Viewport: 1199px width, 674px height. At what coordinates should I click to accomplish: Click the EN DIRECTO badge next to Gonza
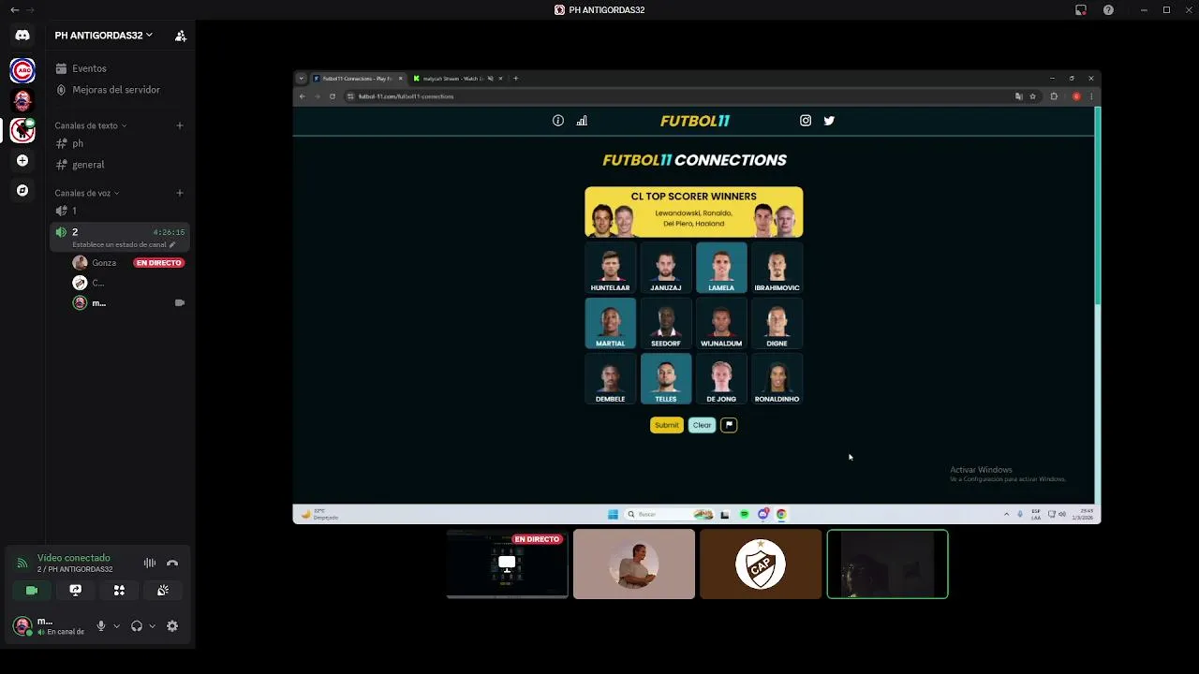click(158, 263)
